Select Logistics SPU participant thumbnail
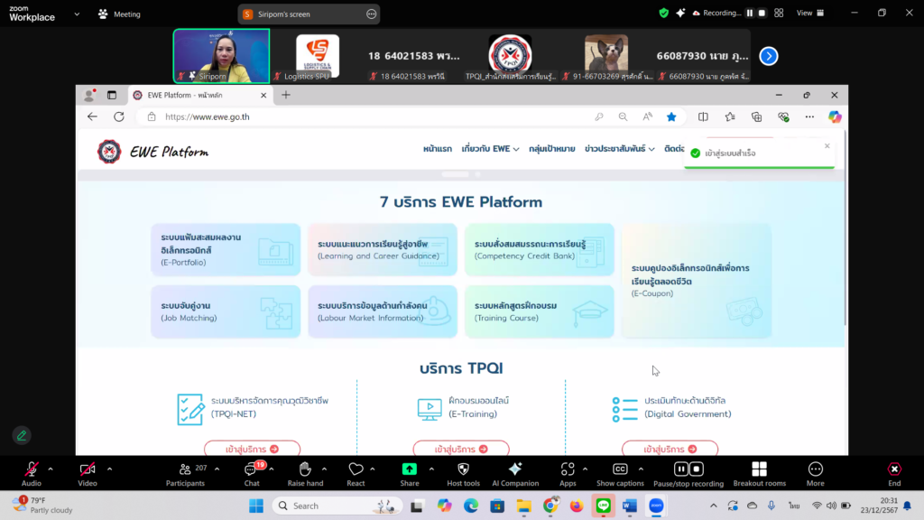The height and width of the screenshot is (520, 924). pyautogui.click(x=318, y=57)
